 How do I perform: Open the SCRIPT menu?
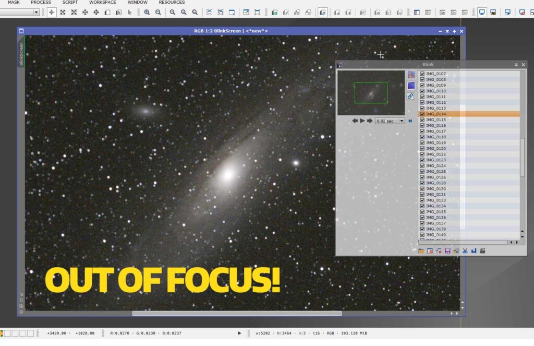(70, 2)
